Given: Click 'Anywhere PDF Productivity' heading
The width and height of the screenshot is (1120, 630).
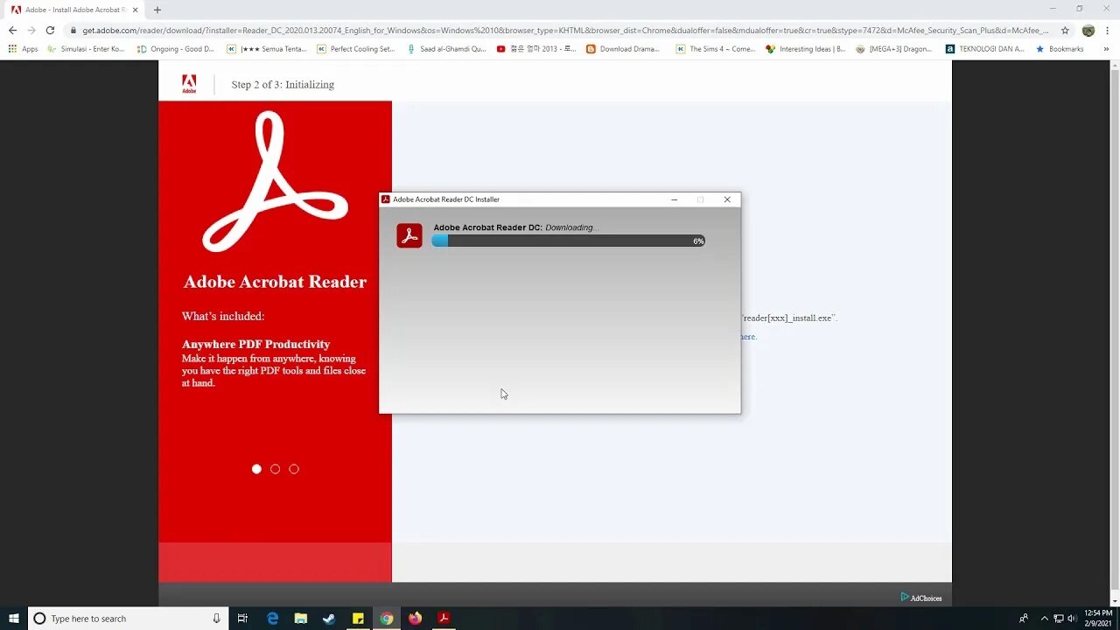Looking at the screenshot, I should [255, 344].
